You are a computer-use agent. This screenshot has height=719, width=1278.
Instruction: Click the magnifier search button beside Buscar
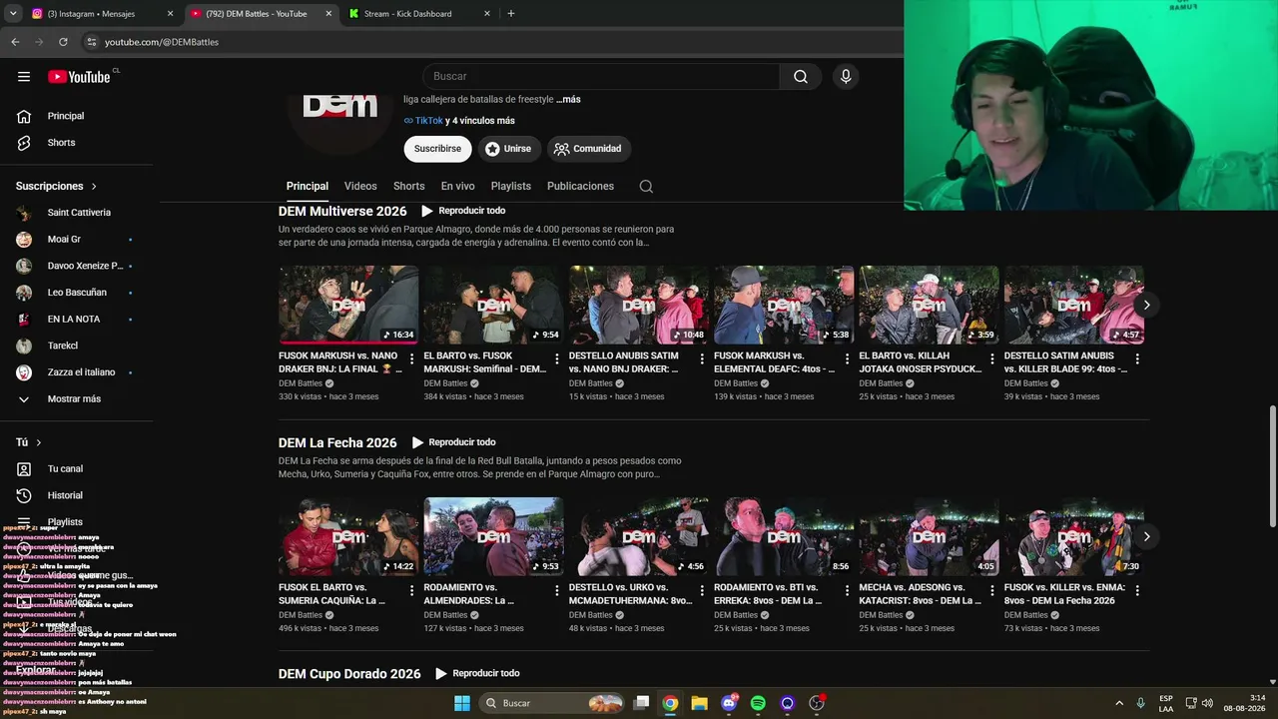point(801,77)
